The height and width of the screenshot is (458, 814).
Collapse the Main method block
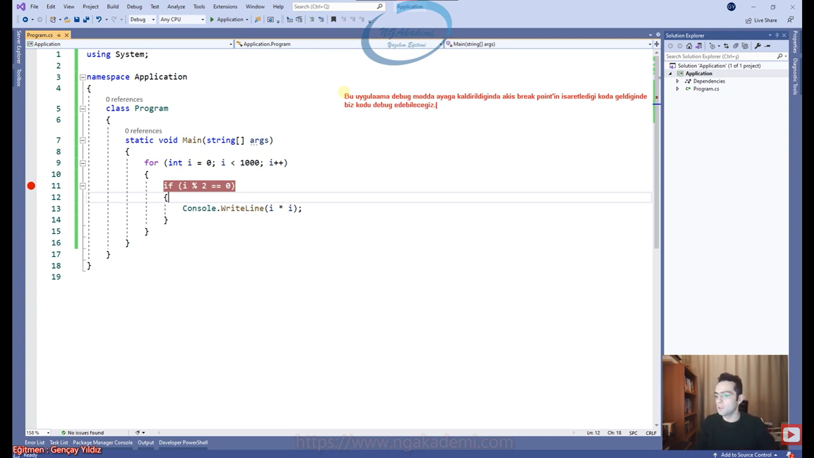click(x=83, y=140)
